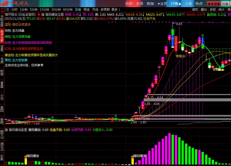The width and height of the screenshot is (231, 166).
Task: Expand the 更多 timeframe list
Action: 116,9
